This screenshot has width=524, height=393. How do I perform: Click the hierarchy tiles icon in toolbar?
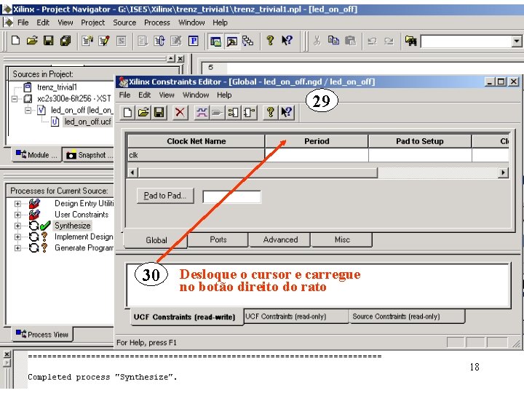[x=247, y=41]
